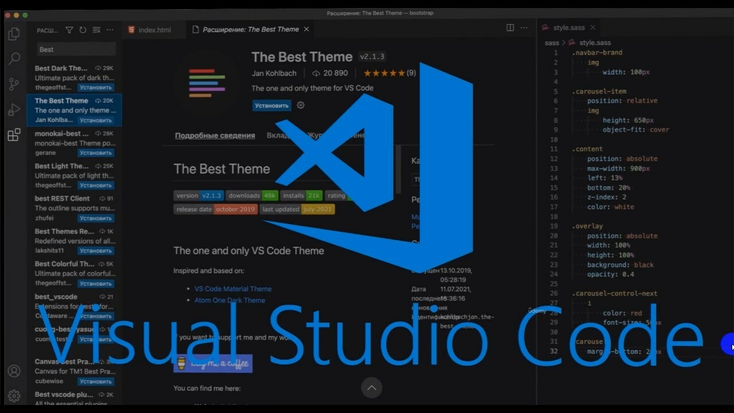Open the Accounts icon in activity bar

[x=14, y=371]
